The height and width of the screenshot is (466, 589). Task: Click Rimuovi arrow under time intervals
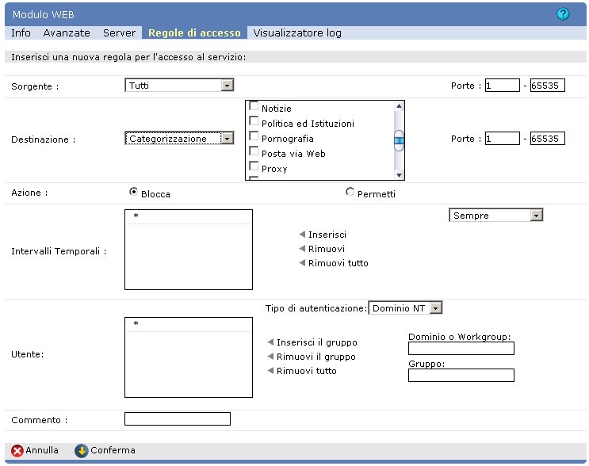tap(302, 249)
